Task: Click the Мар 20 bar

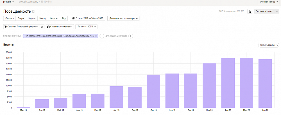Action: pos(246,83)
